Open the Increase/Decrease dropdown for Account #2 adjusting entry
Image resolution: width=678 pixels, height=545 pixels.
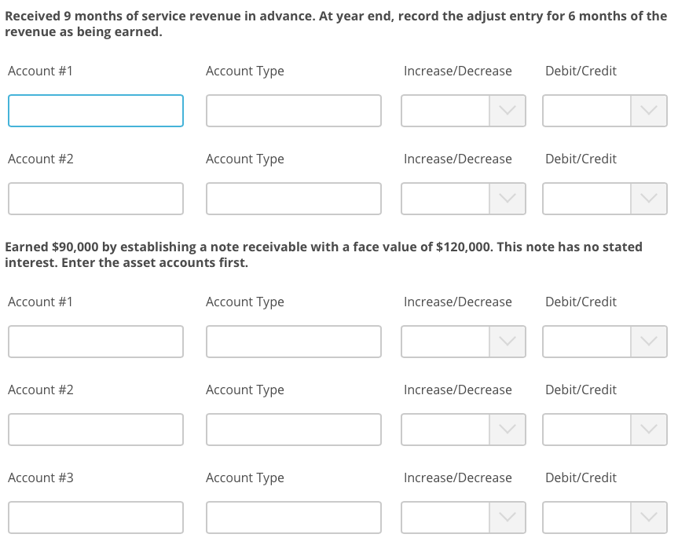(x=463, y=199)
